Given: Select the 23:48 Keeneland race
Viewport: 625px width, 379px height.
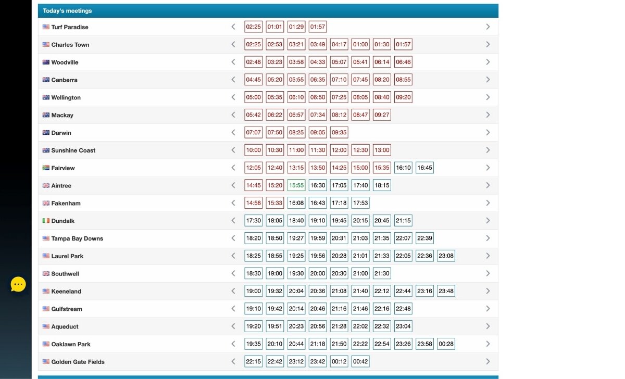Looking at the screenshot, I should 446,291.
